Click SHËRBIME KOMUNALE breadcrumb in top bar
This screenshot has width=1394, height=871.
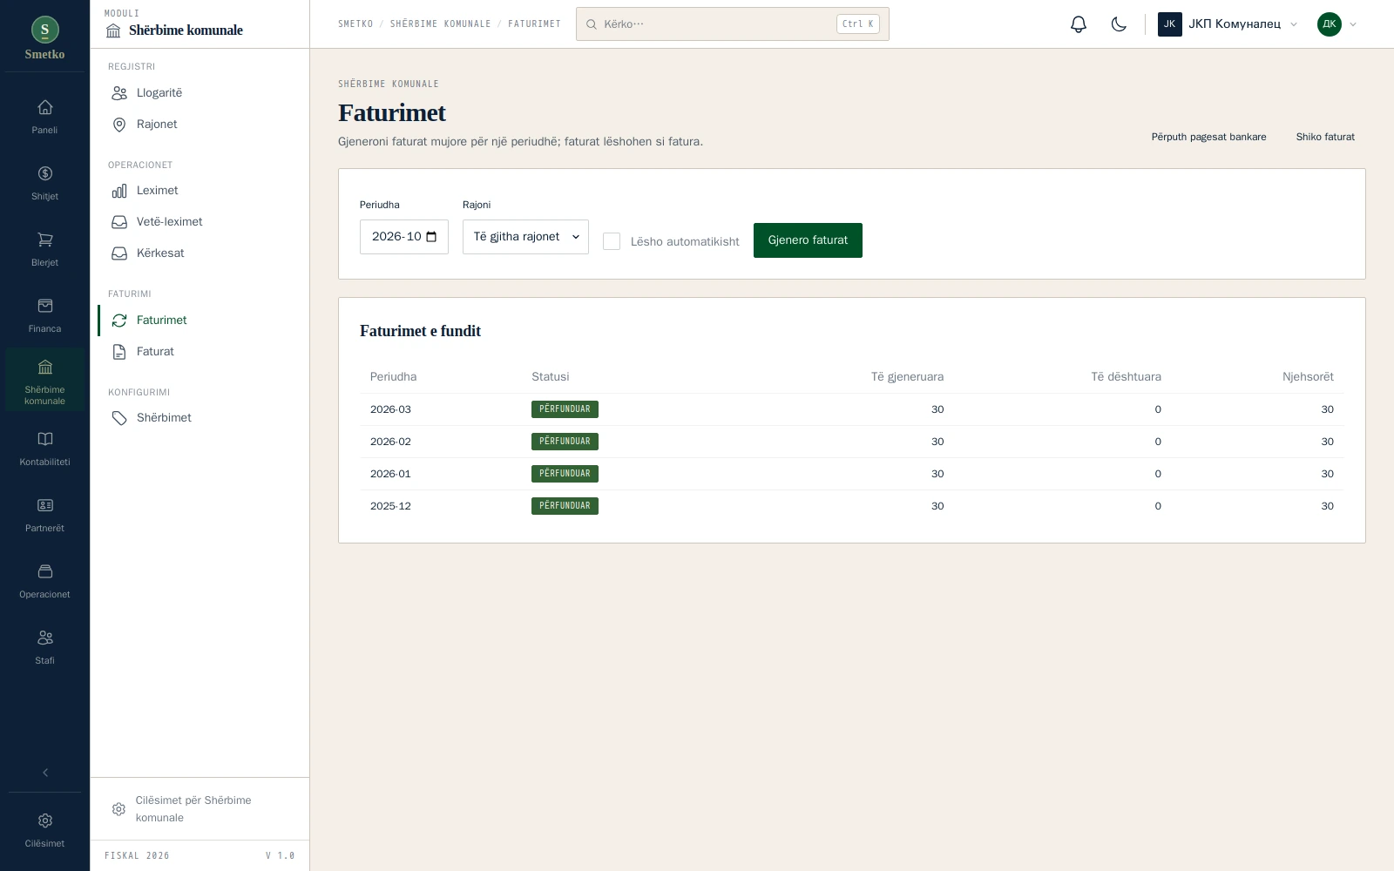pos(440,24)
